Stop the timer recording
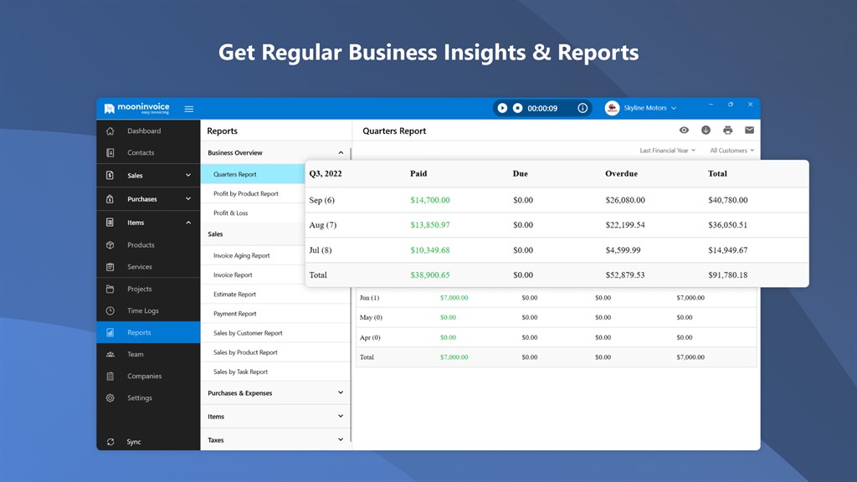This screenshot has width=857, height=482. tap(517, 108)
